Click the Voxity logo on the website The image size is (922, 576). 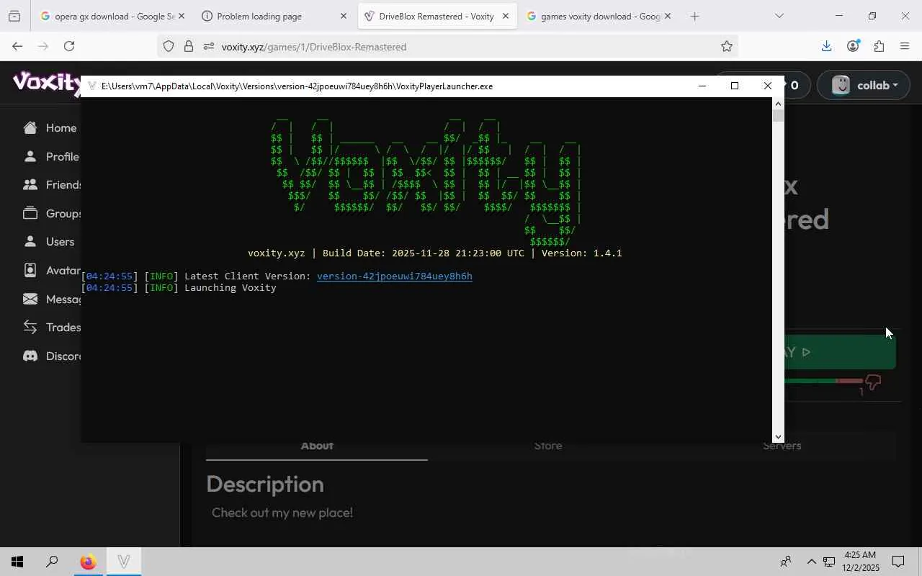(x=47, y=83)
